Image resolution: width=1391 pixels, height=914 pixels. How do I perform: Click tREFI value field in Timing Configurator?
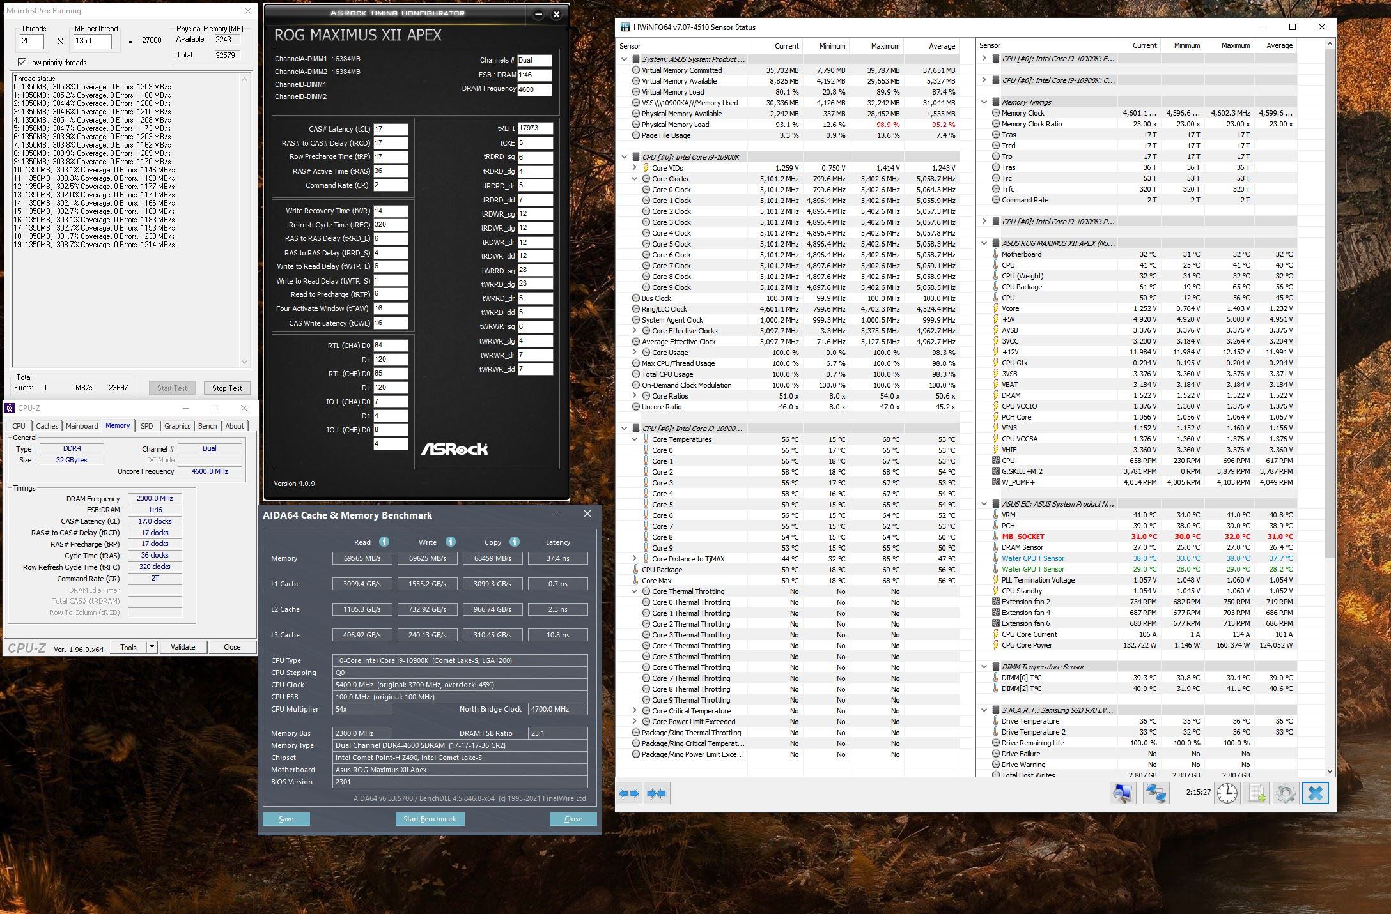tap(535, 128)
